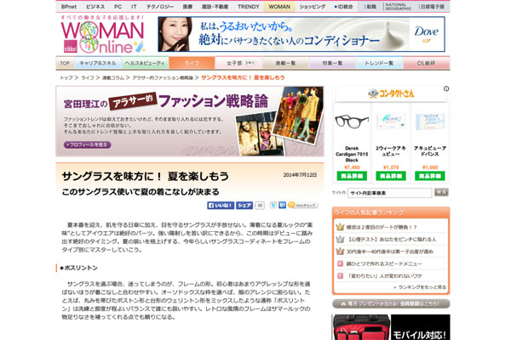Click the 会員登録はこちら banner

tap(391, 303)
